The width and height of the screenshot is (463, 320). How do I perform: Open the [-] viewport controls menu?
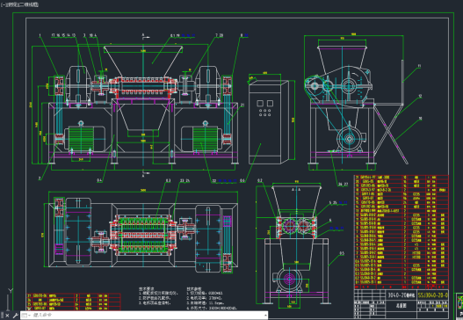point(3,4)
